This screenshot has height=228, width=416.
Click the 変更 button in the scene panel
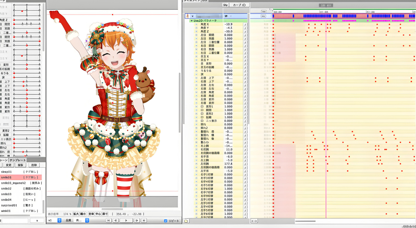pyautogui.click(x=8, y=165)
